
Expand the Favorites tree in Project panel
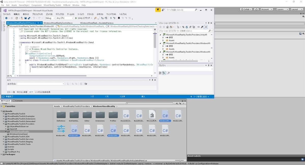2,106
